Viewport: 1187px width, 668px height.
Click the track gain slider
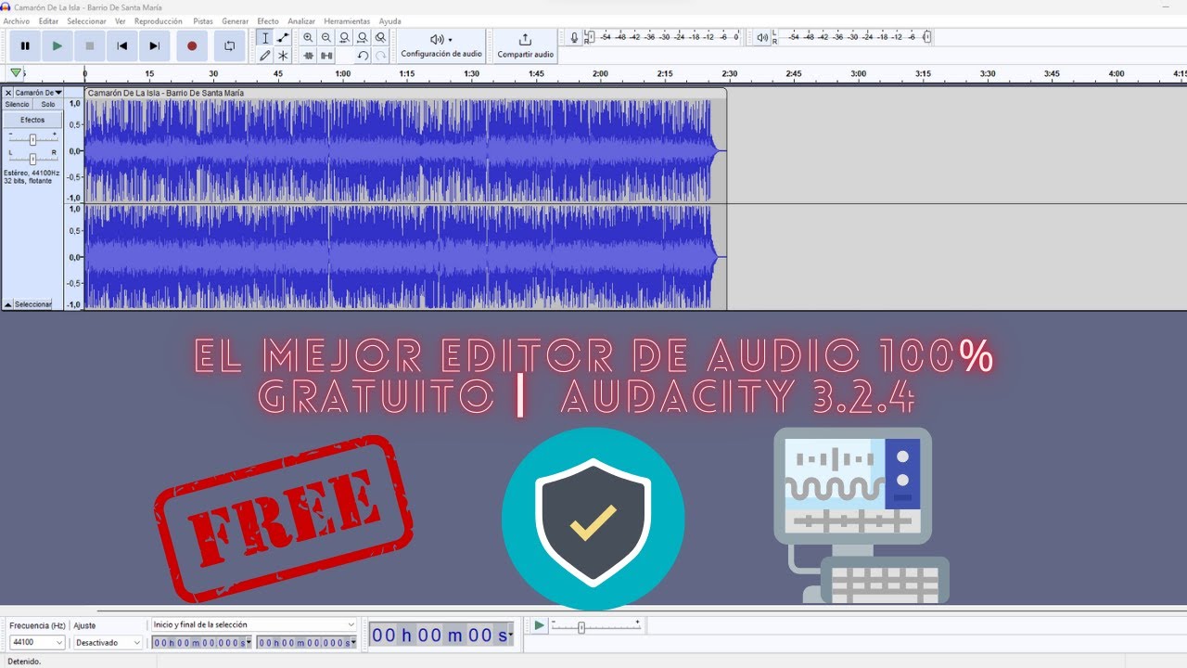coord(32,139)
